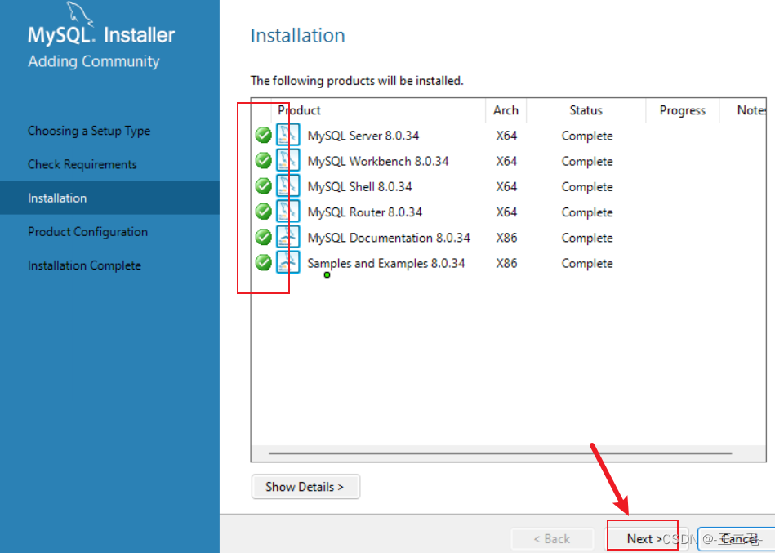Click the MySQL dolphin logo

[x=80, y=13]
